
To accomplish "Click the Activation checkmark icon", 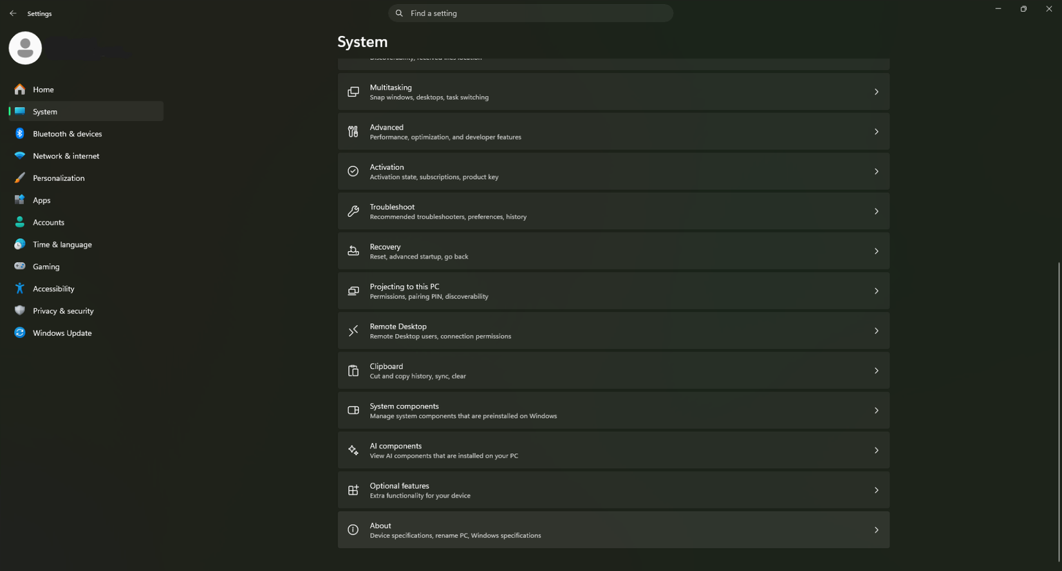I will tap(353, 171).
